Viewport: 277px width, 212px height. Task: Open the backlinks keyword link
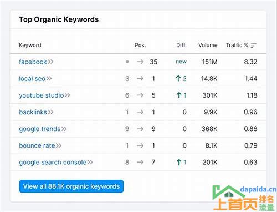[x=33, y=112]
